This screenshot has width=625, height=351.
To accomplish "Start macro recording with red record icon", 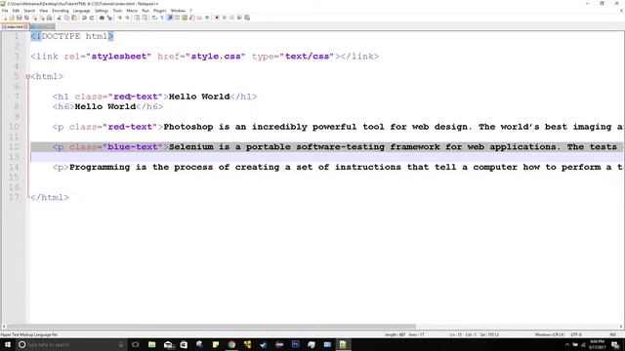I will point(217,18).
